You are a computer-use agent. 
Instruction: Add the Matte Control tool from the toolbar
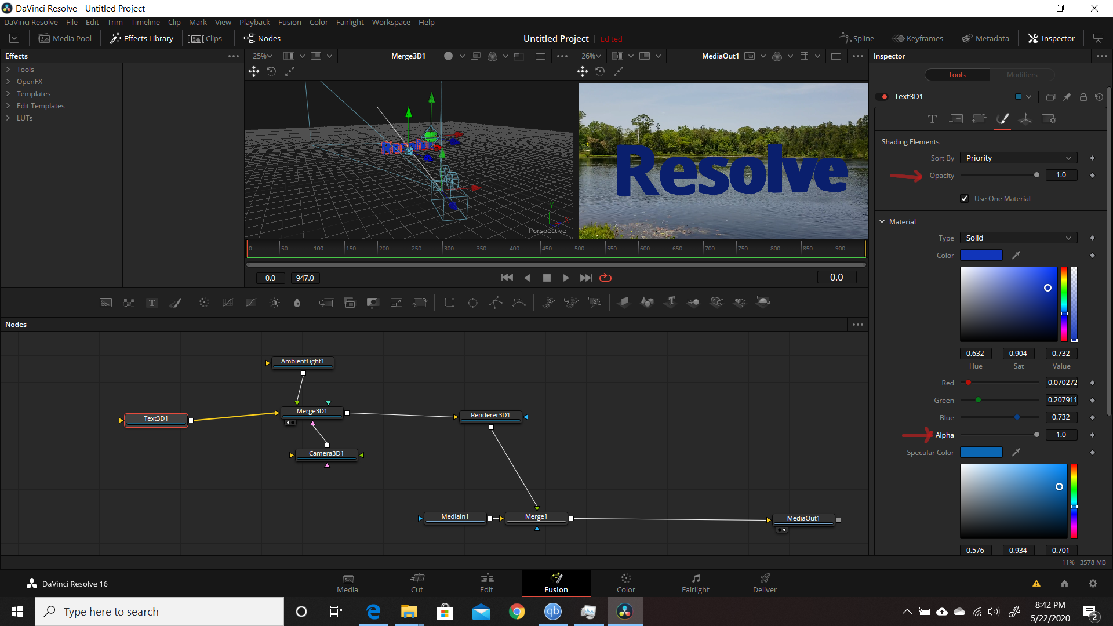click(x=373, y=303)
